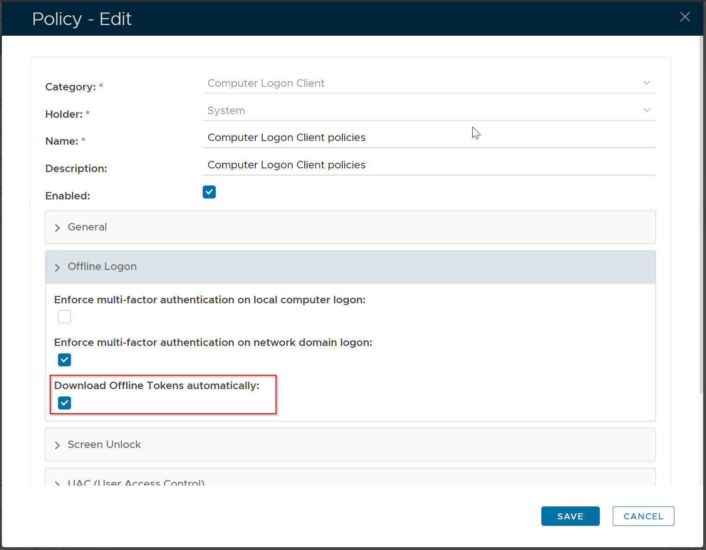Viewport: 706px width, 550px height.
Task: Click the Description input field
Action: tap(428, 165)
